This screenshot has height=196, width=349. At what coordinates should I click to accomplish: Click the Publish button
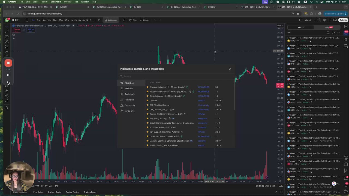pyautogui.click(x=343, y=20)
